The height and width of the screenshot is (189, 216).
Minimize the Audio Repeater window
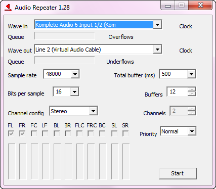click(x=168, y=6)
